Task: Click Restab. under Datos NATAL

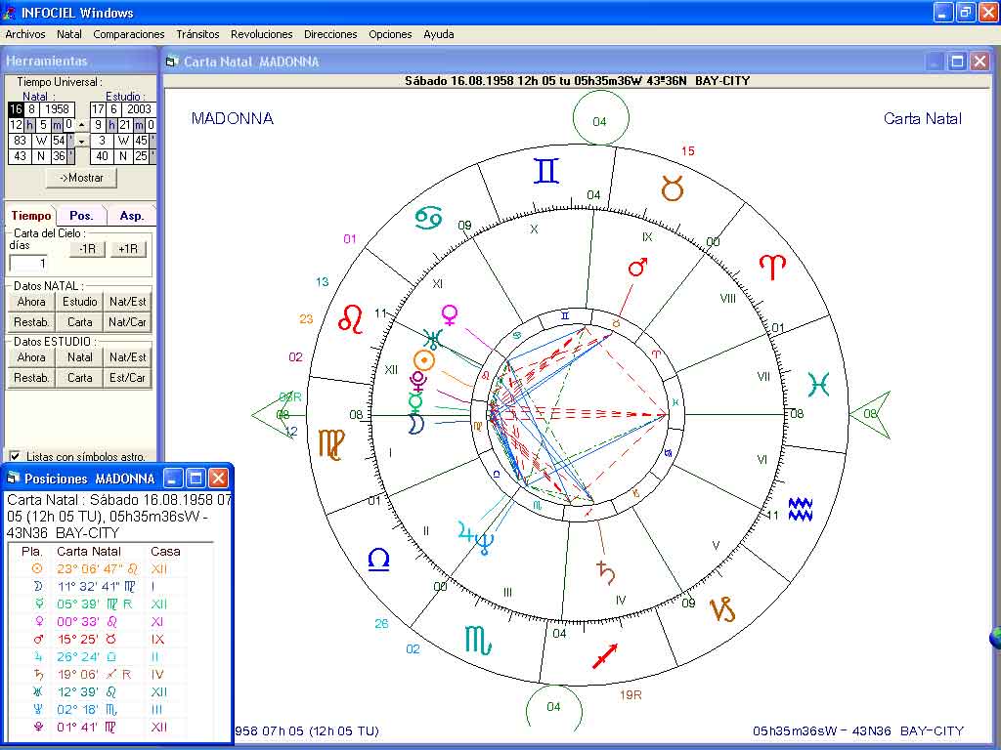Action: pyautogui.click(x=31, y=322)
